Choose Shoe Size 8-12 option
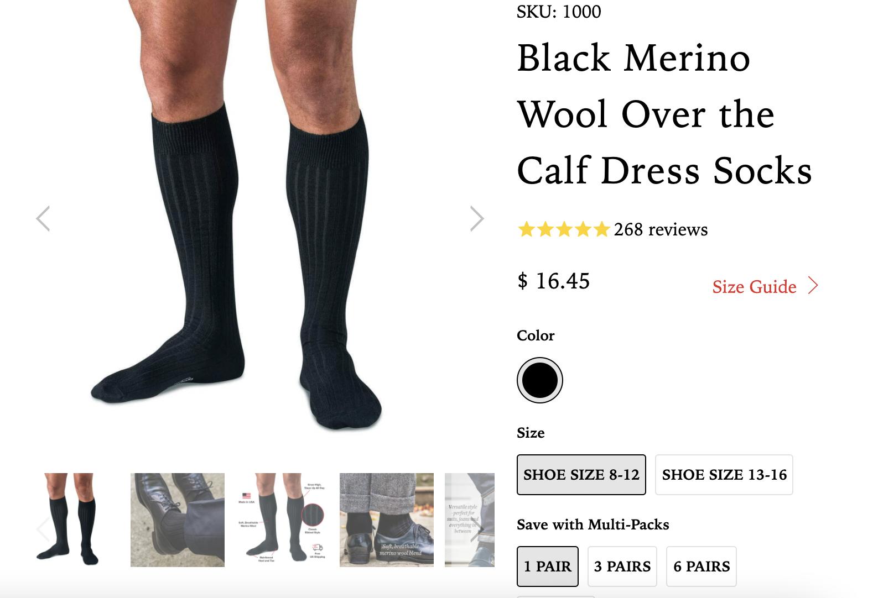 [x=581, y=475]
